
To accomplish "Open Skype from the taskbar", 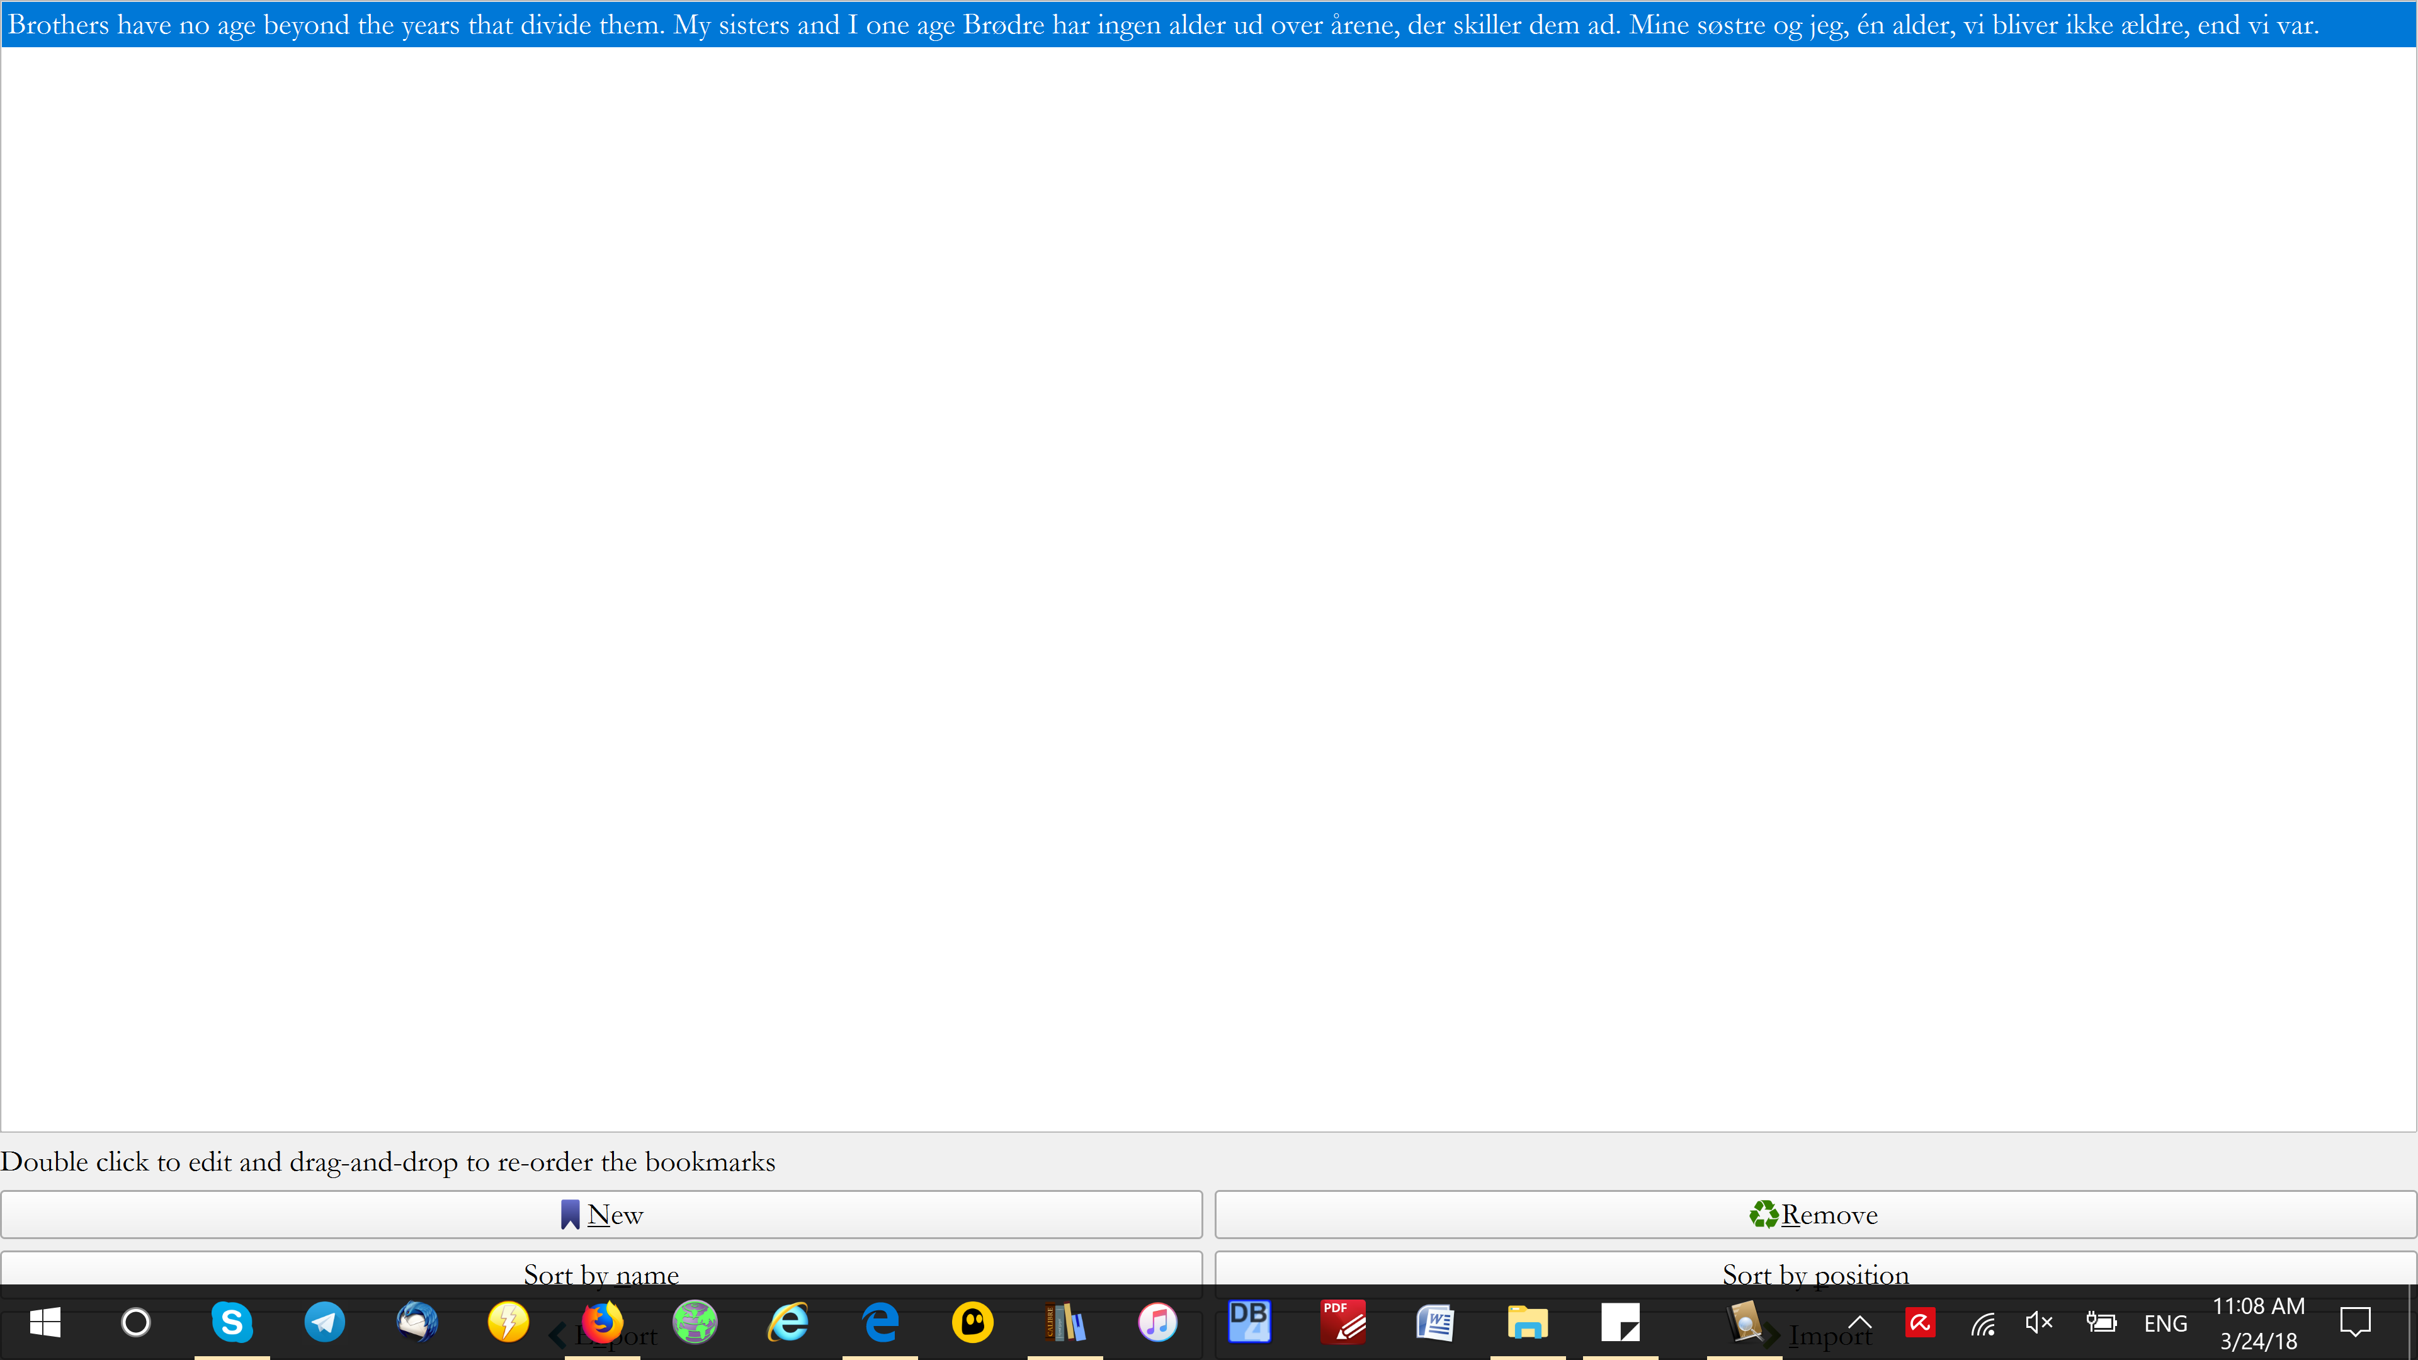I will 232,1322.
